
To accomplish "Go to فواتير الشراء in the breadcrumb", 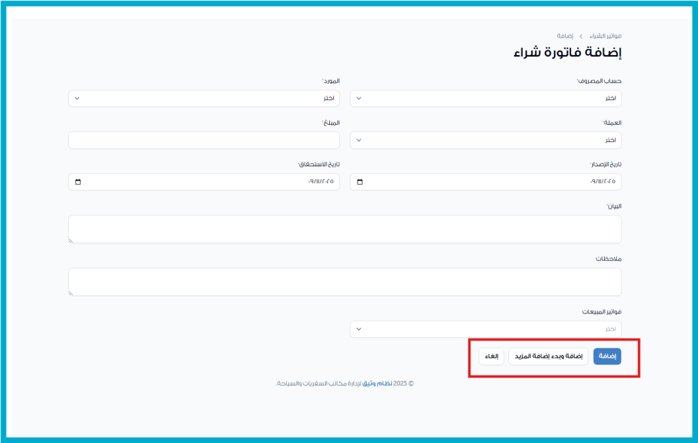I will tap(605, 35).
